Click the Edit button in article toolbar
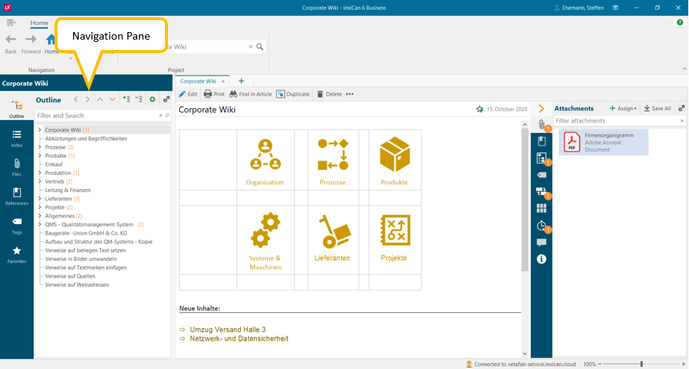The height and width of the screenshot is (369, 689). point(188,94)
